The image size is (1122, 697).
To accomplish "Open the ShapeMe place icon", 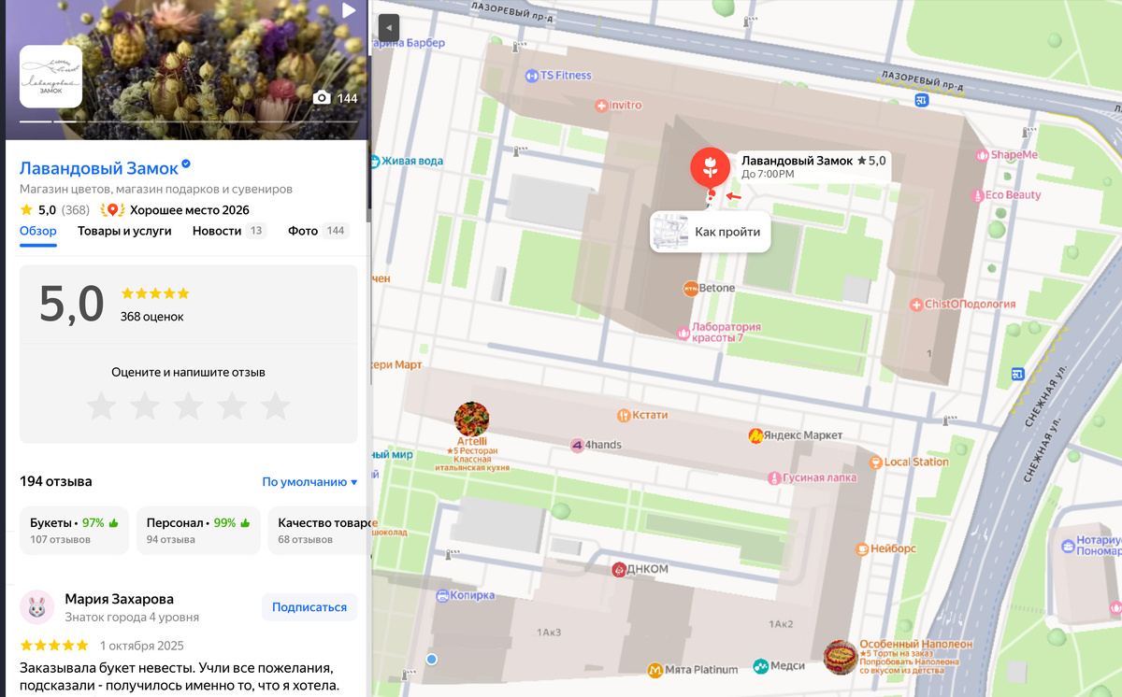I will (982, 155).
